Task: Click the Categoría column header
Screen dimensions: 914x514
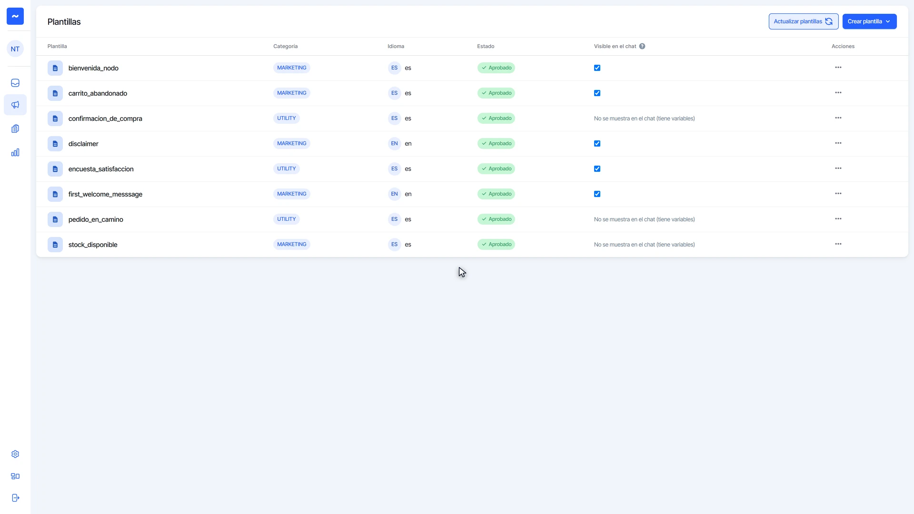Action: [x=285, y=46]
